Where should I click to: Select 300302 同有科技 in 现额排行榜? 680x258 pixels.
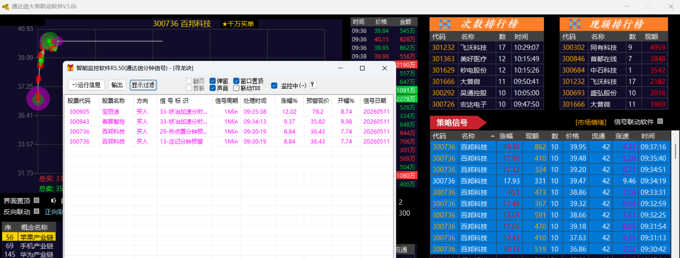pyautogui.click(x=614, y=47)
